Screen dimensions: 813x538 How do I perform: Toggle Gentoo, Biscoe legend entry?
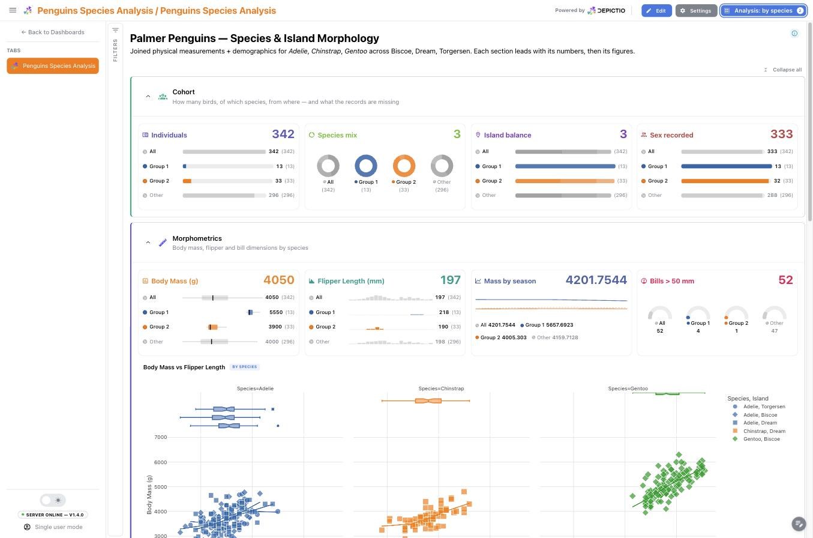[757, 439]
